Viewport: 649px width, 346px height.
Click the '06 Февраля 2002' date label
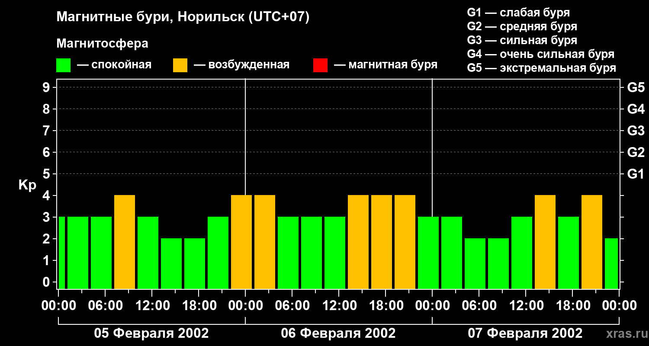[x=338, y=333]
